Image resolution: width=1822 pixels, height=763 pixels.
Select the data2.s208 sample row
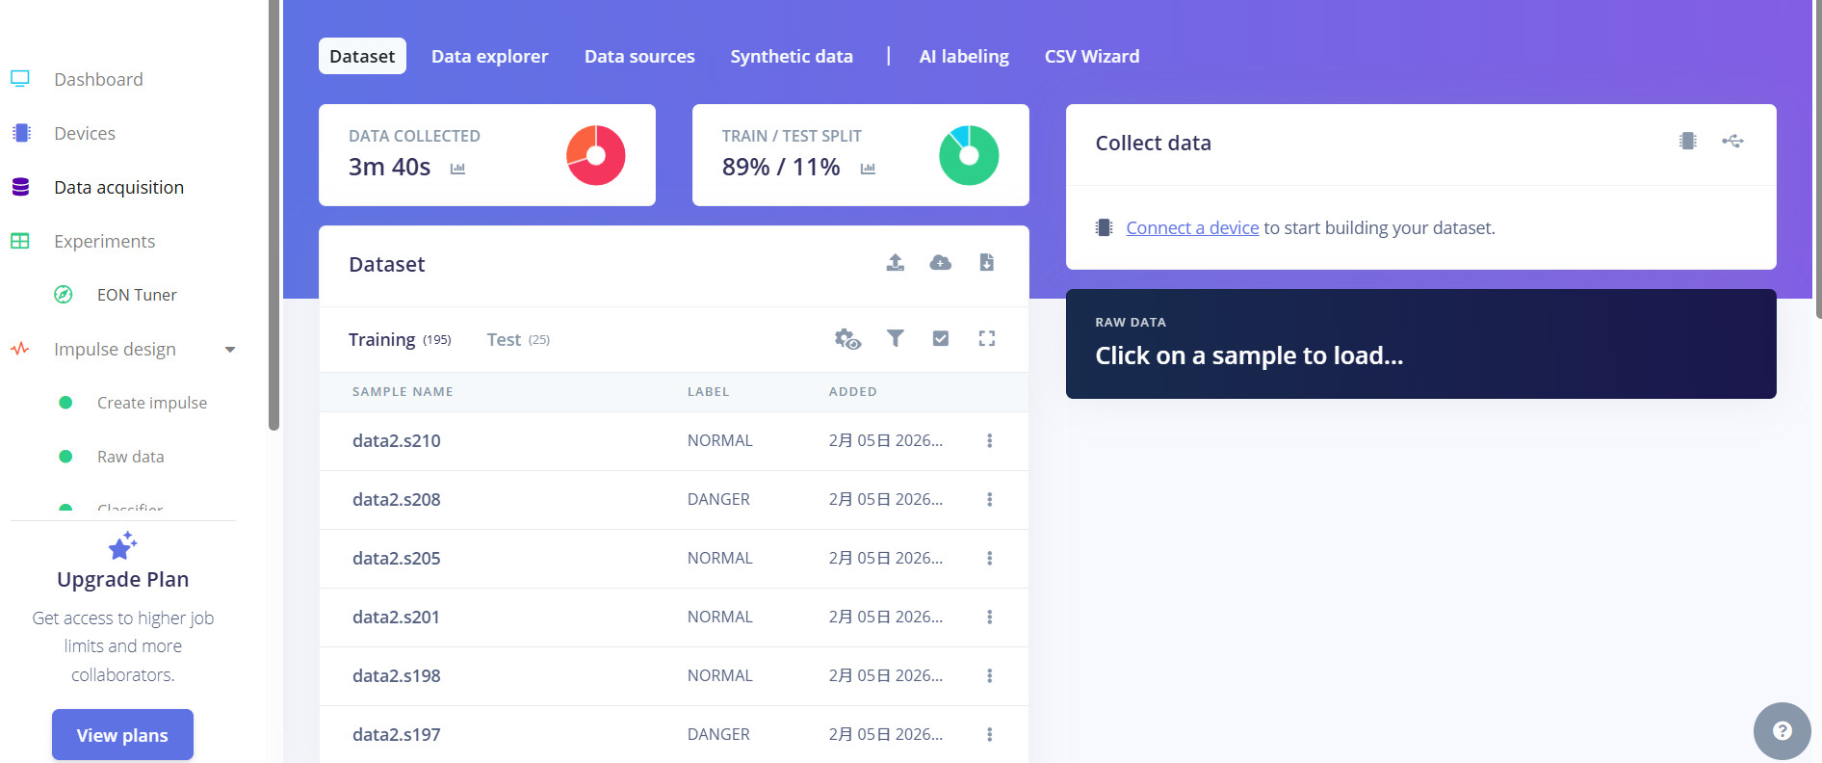click(397, 500)
